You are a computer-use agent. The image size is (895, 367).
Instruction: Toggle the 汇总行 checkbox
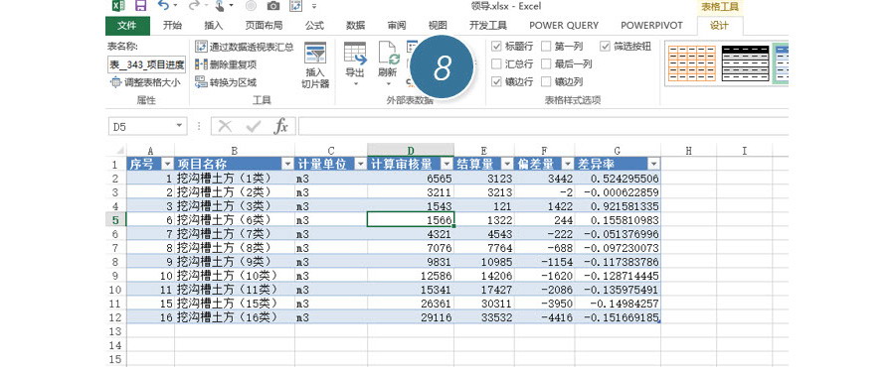pos(496,64)
